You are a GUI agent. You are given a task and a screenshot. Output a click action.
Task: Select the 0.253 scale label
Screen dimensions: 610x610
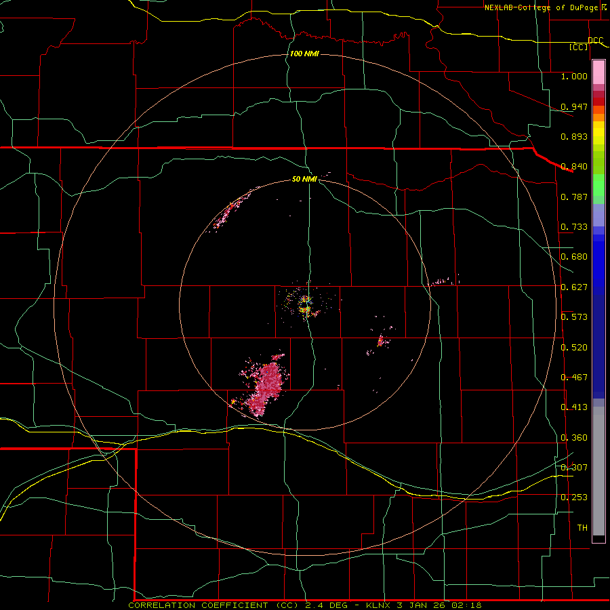click(574, 497)
